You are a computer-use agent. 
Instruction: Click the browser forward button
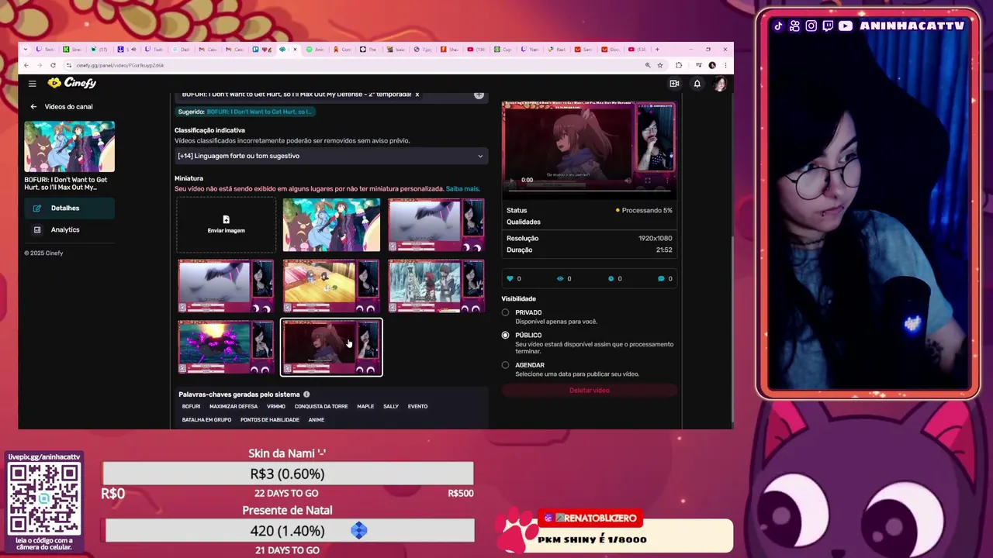click(x=40, y=65)
